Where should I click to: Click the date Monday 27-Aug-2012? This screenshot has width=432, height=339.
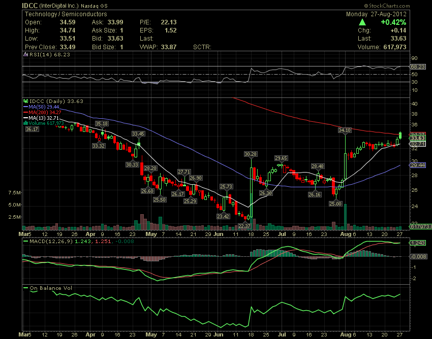376,14
